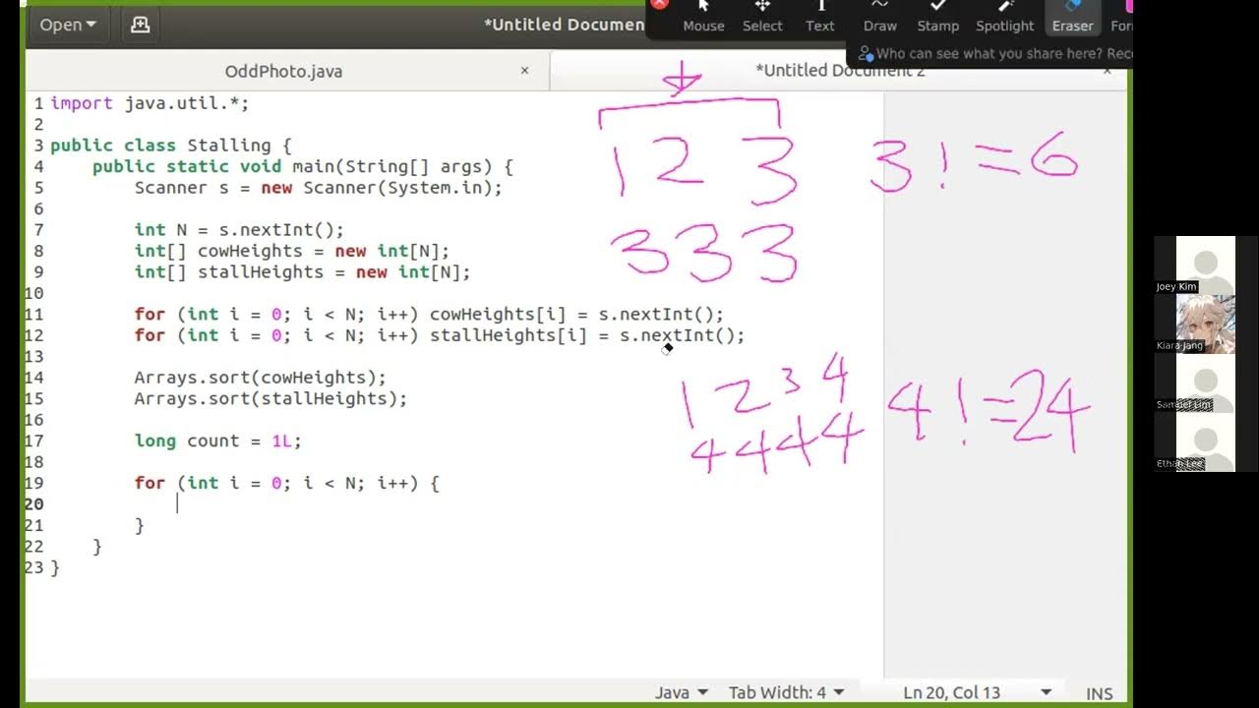1259x708 pixels.
Task: Click line number 23 closing brace
Action: click(55, 567)
